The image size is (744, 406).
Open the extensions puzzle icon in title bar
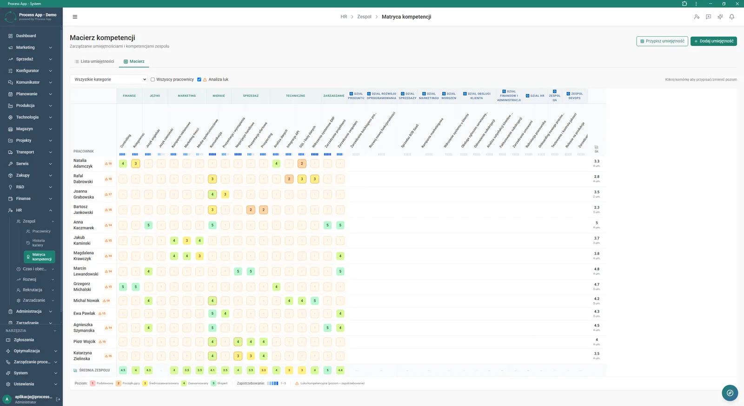[684, 4]
